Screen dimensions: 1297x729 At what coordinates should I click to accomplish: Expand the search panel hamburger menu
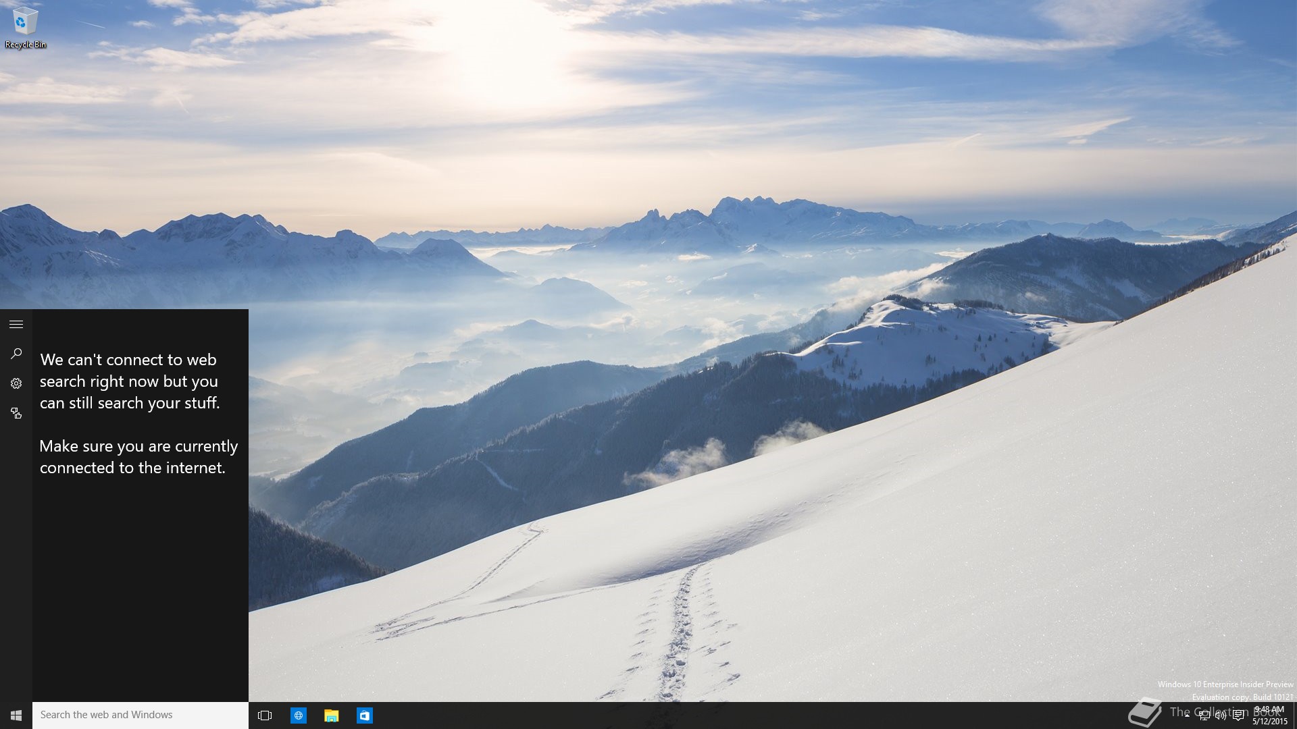point(16,325)
